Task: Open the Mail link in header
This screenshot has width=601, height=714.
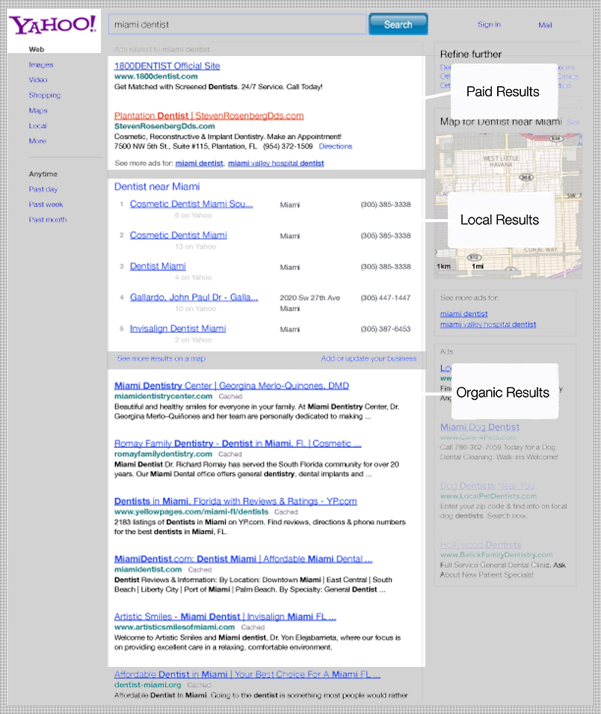Action: 545,25
